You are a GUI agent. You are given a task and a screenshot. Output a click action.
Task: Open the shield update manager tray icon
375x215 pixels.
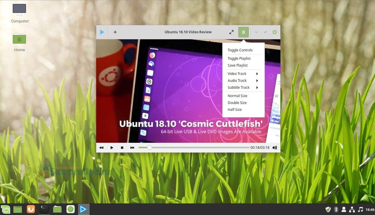[328, 209]
